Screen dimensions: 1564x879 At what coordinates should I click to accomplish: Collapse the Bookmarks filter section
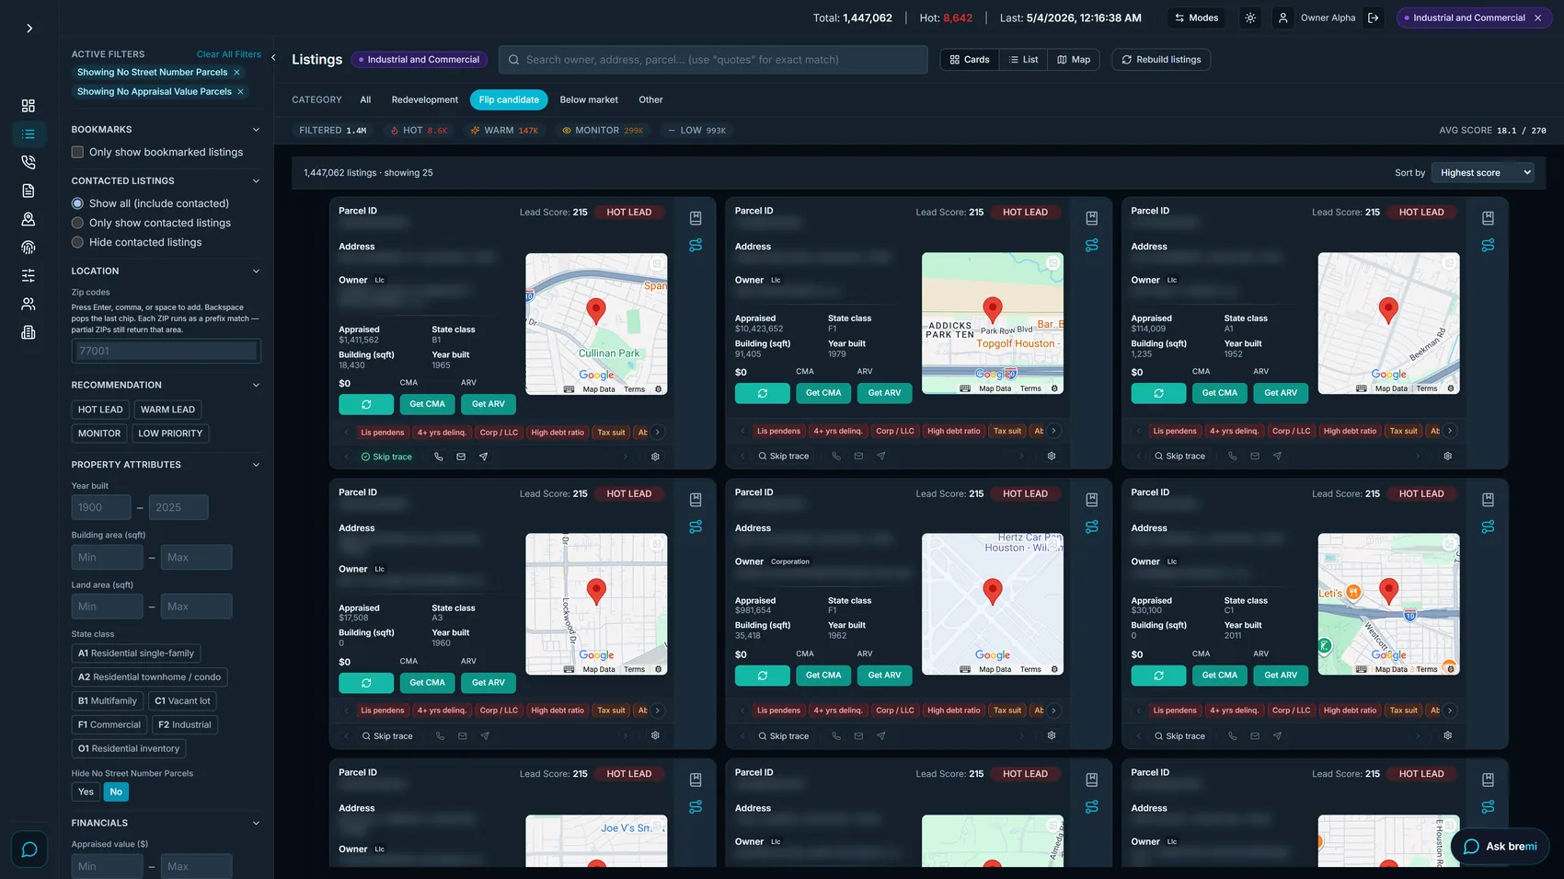pos(256,130)
